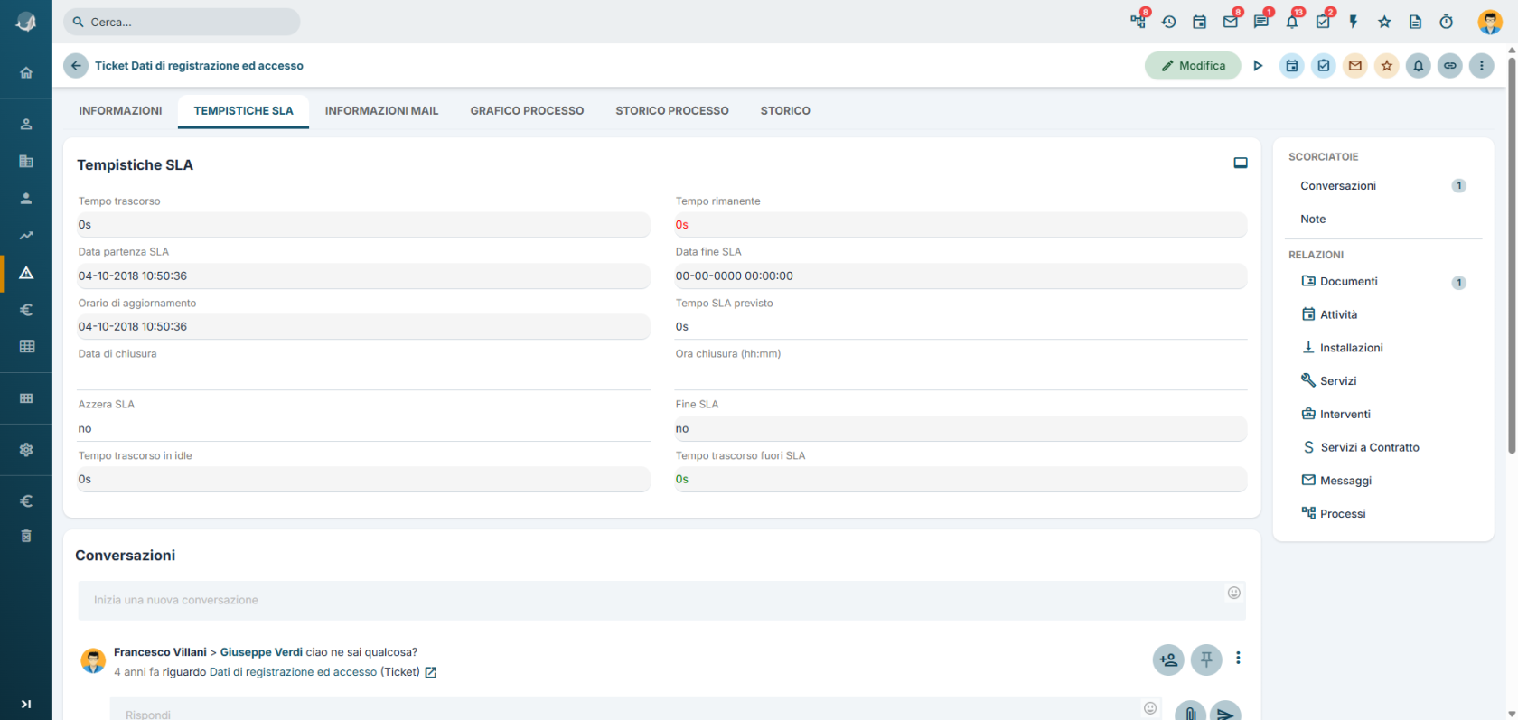The width and height of the screenshot is (1518, 720).
Task: Go to Home in left sidebar
Action: pyautogui.click(x=26, y=72)
